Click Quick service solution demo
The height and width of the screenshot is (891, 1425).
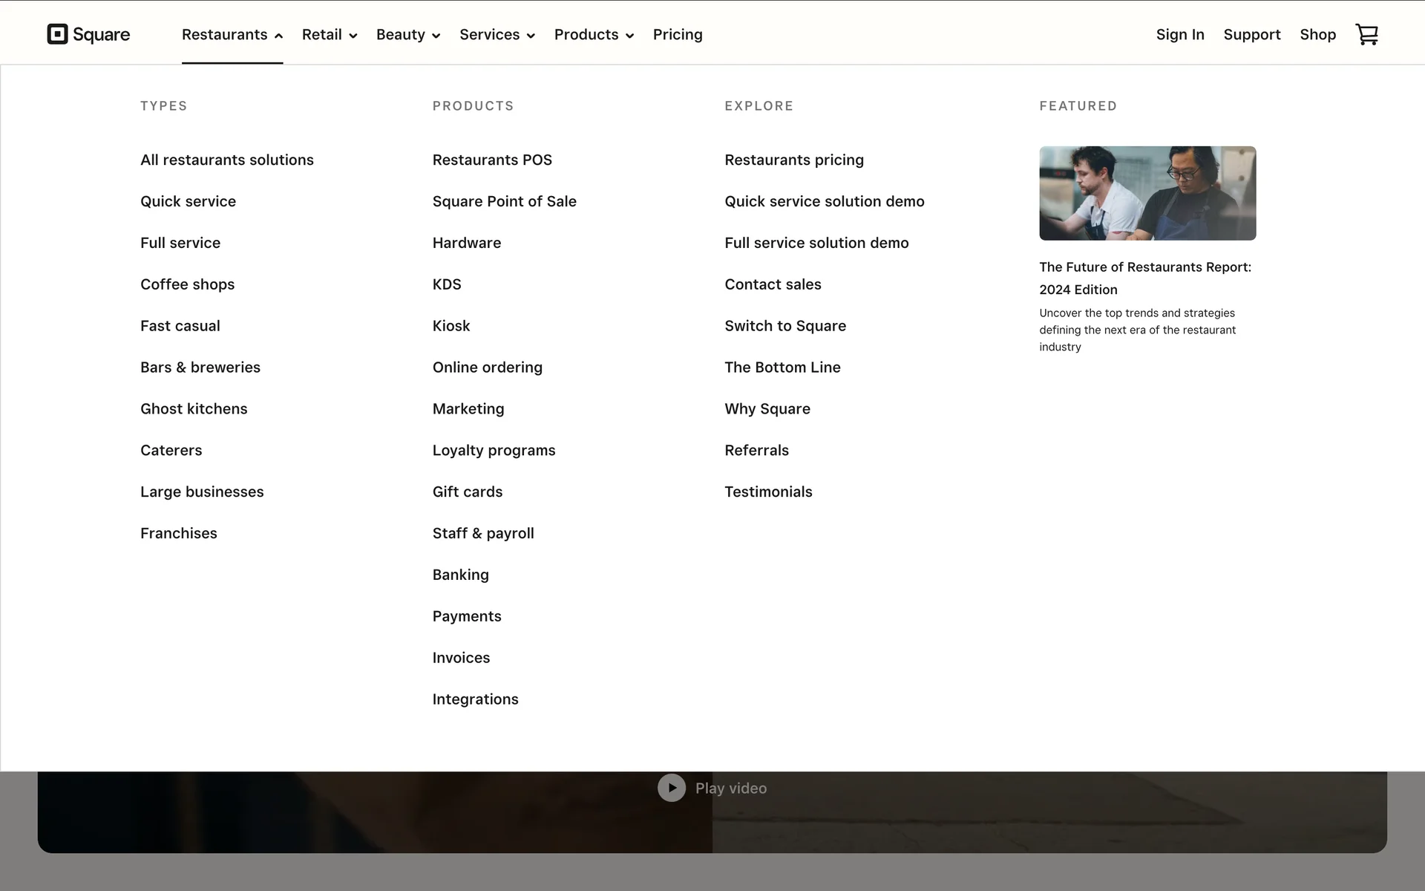(824, 201)
